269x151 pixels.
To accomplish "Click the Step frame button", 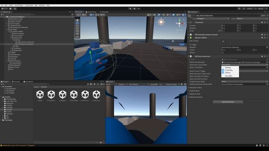I will [x=139, y=8].
